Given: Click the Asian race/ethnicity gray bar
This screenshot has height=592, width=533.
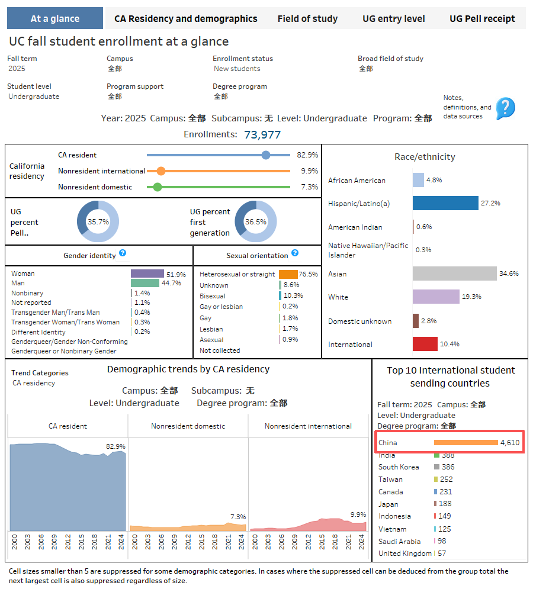Looking at the screenshot, I should tap(454, 274).
